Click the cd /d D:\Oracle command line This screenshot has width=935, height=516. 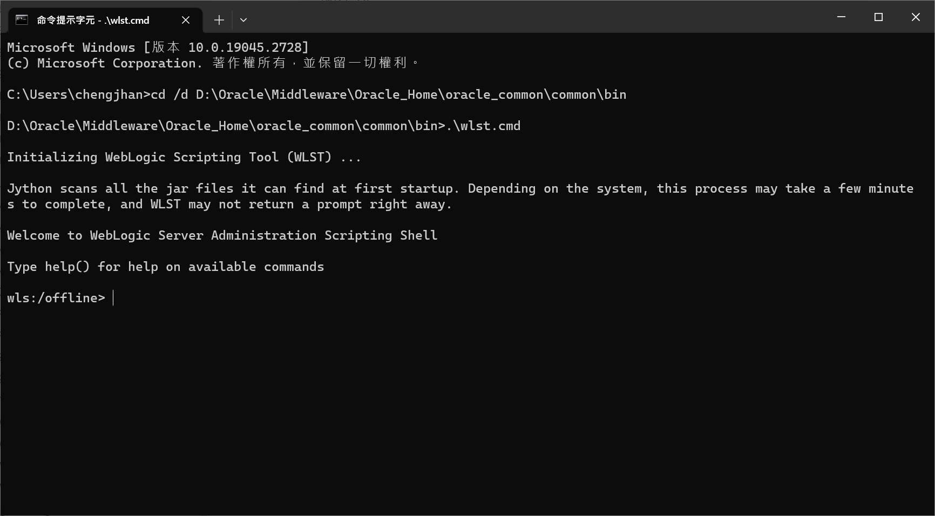click(389, 94)
